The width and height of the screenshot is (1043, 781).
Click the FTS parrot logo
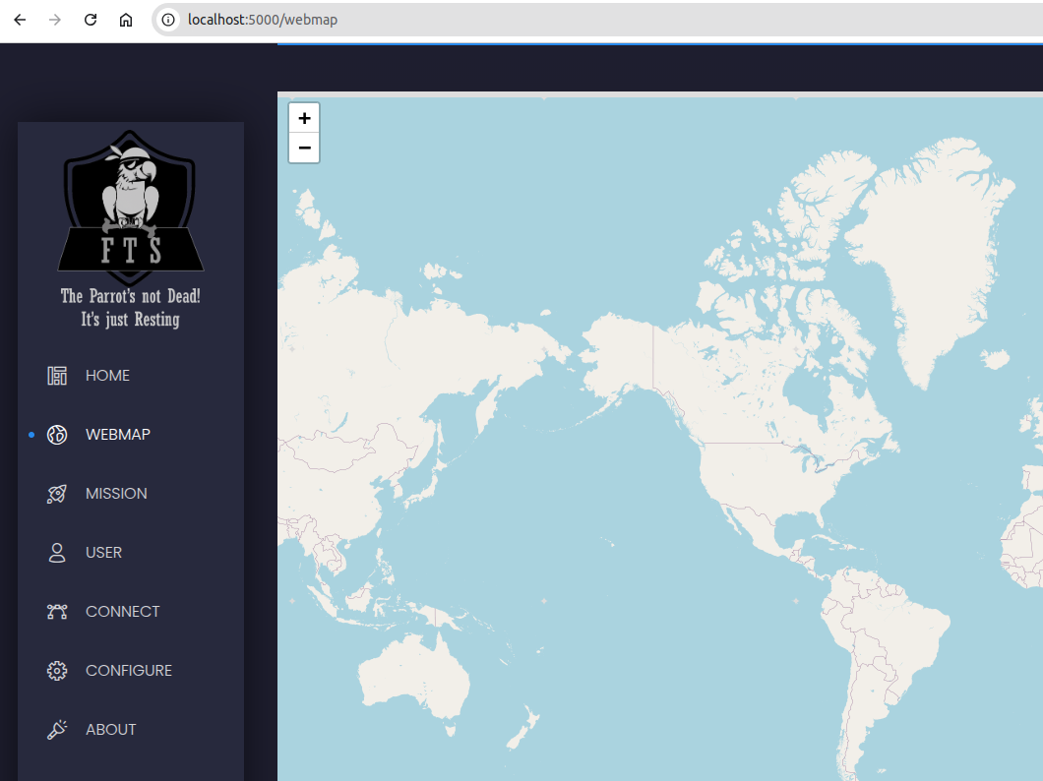pyautogui.click(x=130, y=208)
